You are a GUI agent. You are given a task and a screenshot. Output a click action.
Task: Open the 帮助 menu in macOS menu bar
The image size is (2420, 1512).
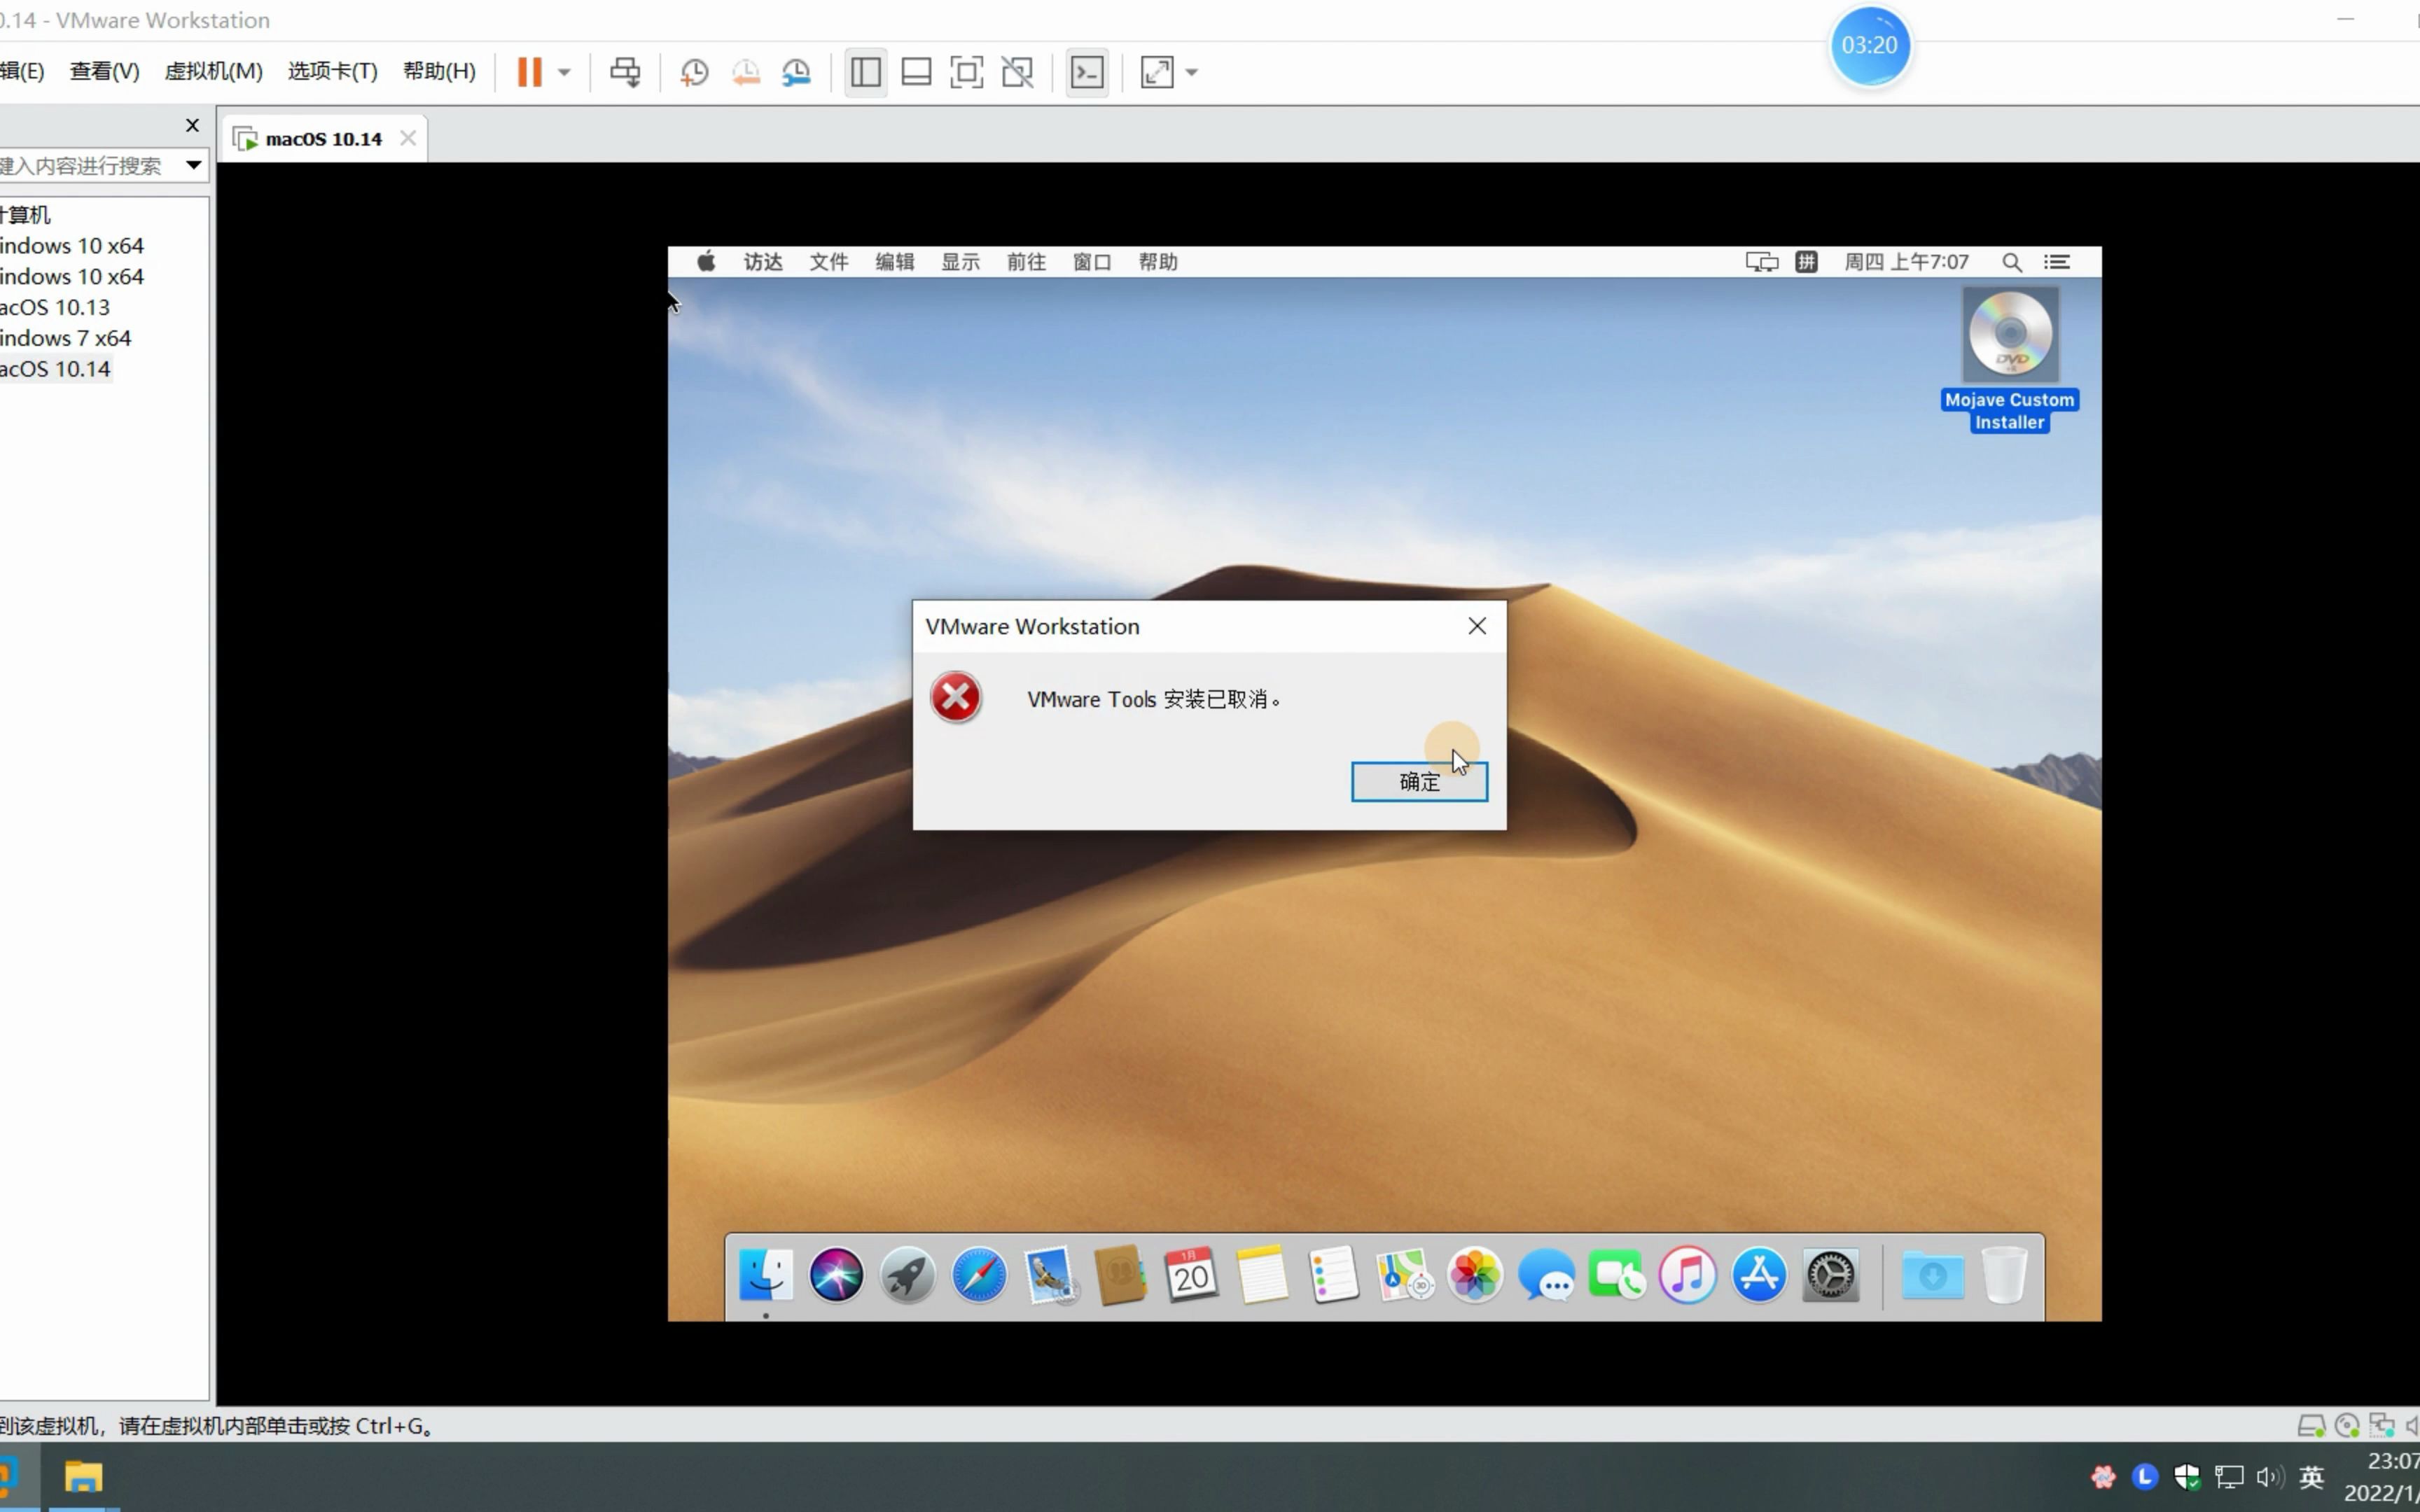tap(1159, 262)
